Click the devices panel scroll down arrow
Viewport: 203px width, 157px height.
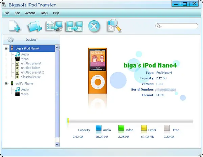pyautogui.click(x=57, y=144)
